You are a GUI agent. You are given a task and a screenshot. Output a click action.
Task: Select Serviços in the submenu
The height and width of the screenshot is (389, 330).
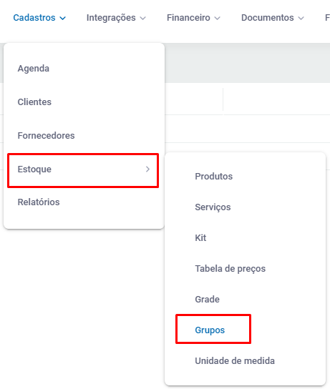213,207
